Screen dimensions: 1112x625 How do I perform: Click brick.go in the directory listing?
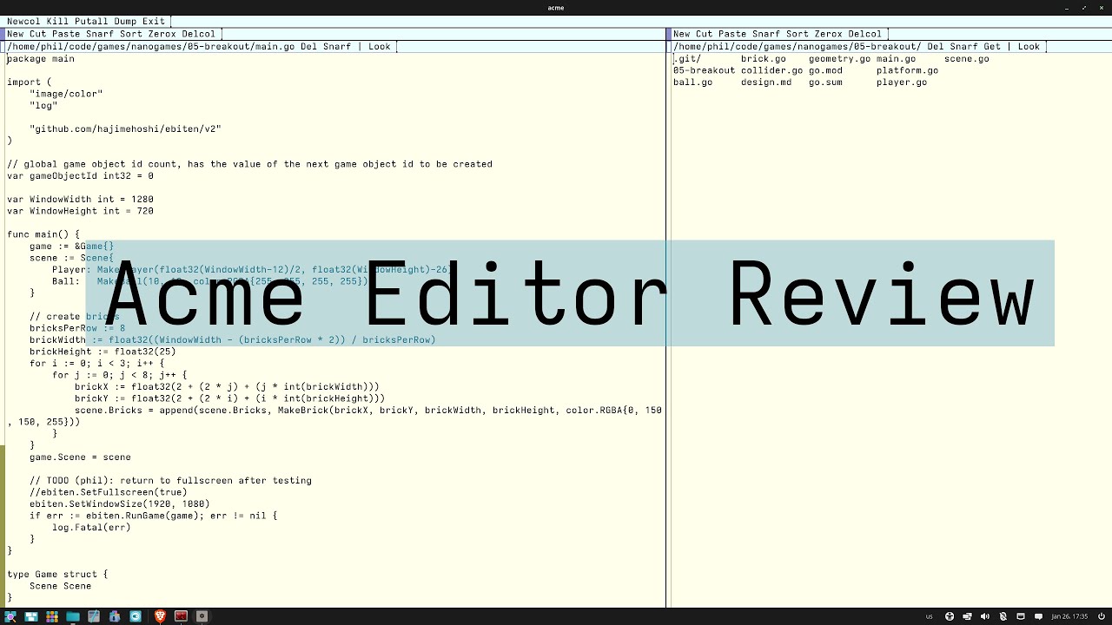[763, 58]
